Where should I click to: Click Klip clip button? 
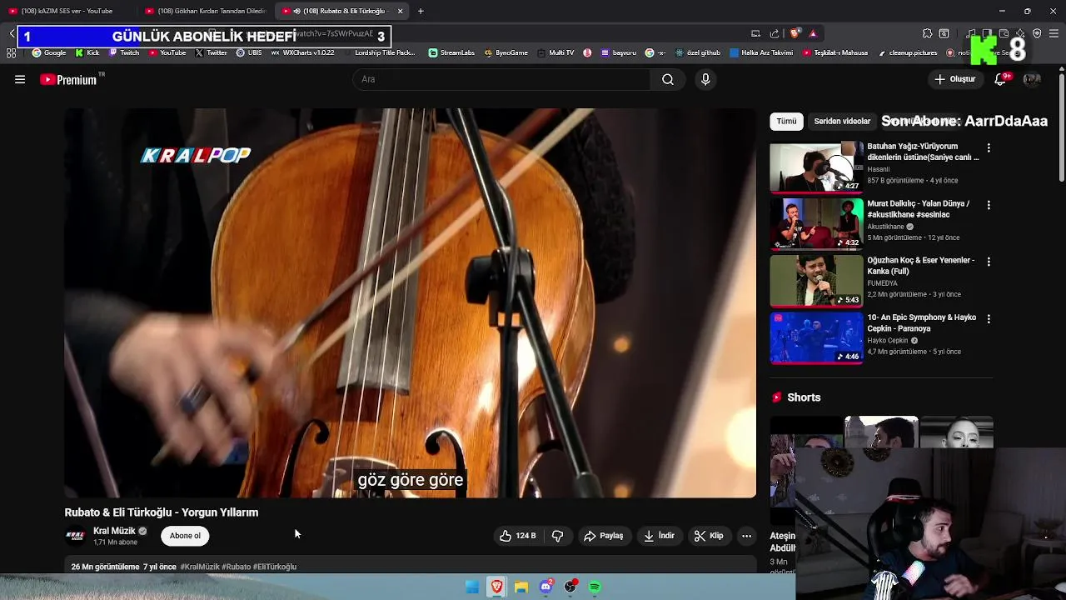click(709, 536)
